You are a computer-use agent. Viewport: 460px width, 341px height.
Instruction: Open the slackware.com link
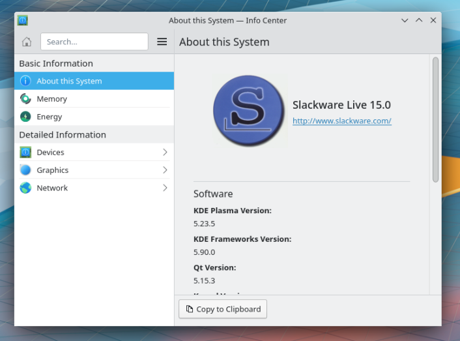click(342, 121)
